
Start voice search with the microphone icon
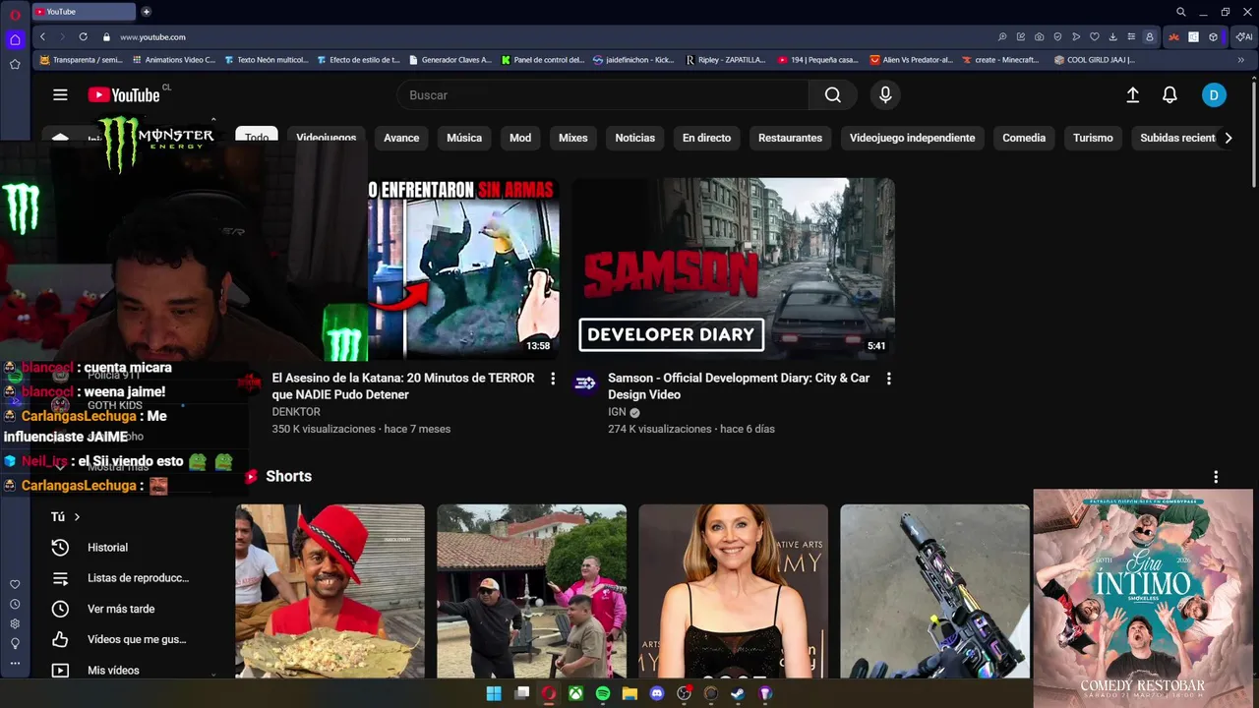point(885,94)
